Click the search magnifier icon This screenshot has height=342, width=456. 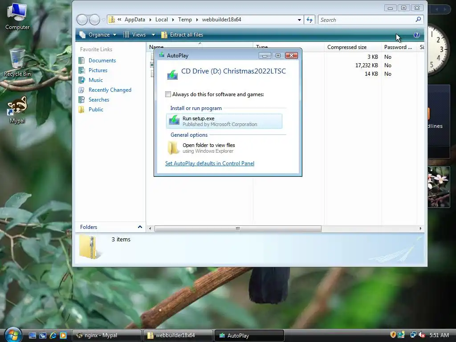pyautogui.click(x=418, y=20)
